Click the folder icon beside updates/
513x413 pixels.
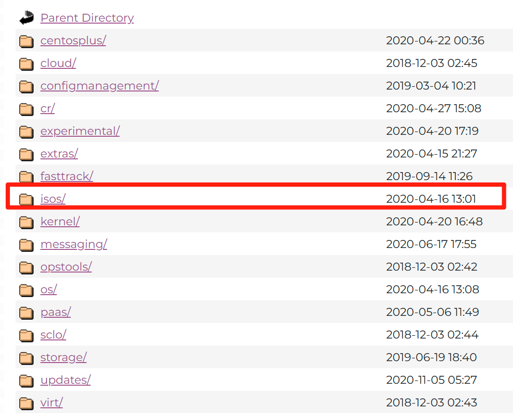[x=26, y=381]
